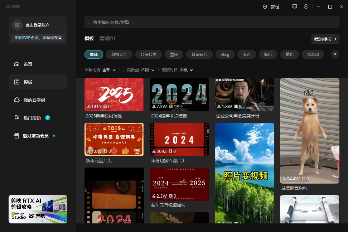Viewport: 348px width, 232px height.
Task: Open the 2024跨年卡点模板 thumbnail
Action: pos(179,95)
